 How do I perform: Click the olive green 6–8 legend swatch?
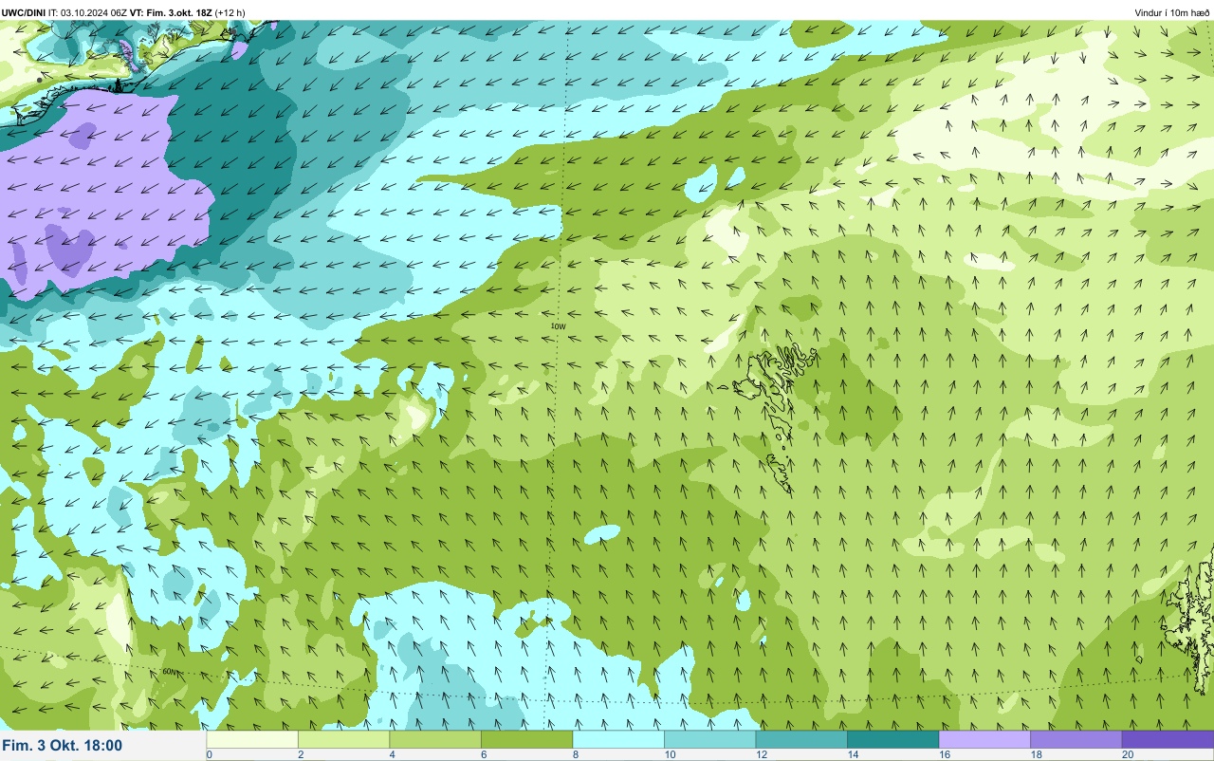pyautogui.click(x=526, y=739)
